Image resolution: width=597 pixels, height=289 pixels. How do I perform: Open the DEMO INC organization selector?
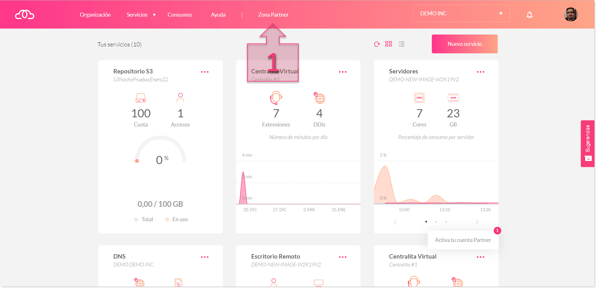pos(461,13)
